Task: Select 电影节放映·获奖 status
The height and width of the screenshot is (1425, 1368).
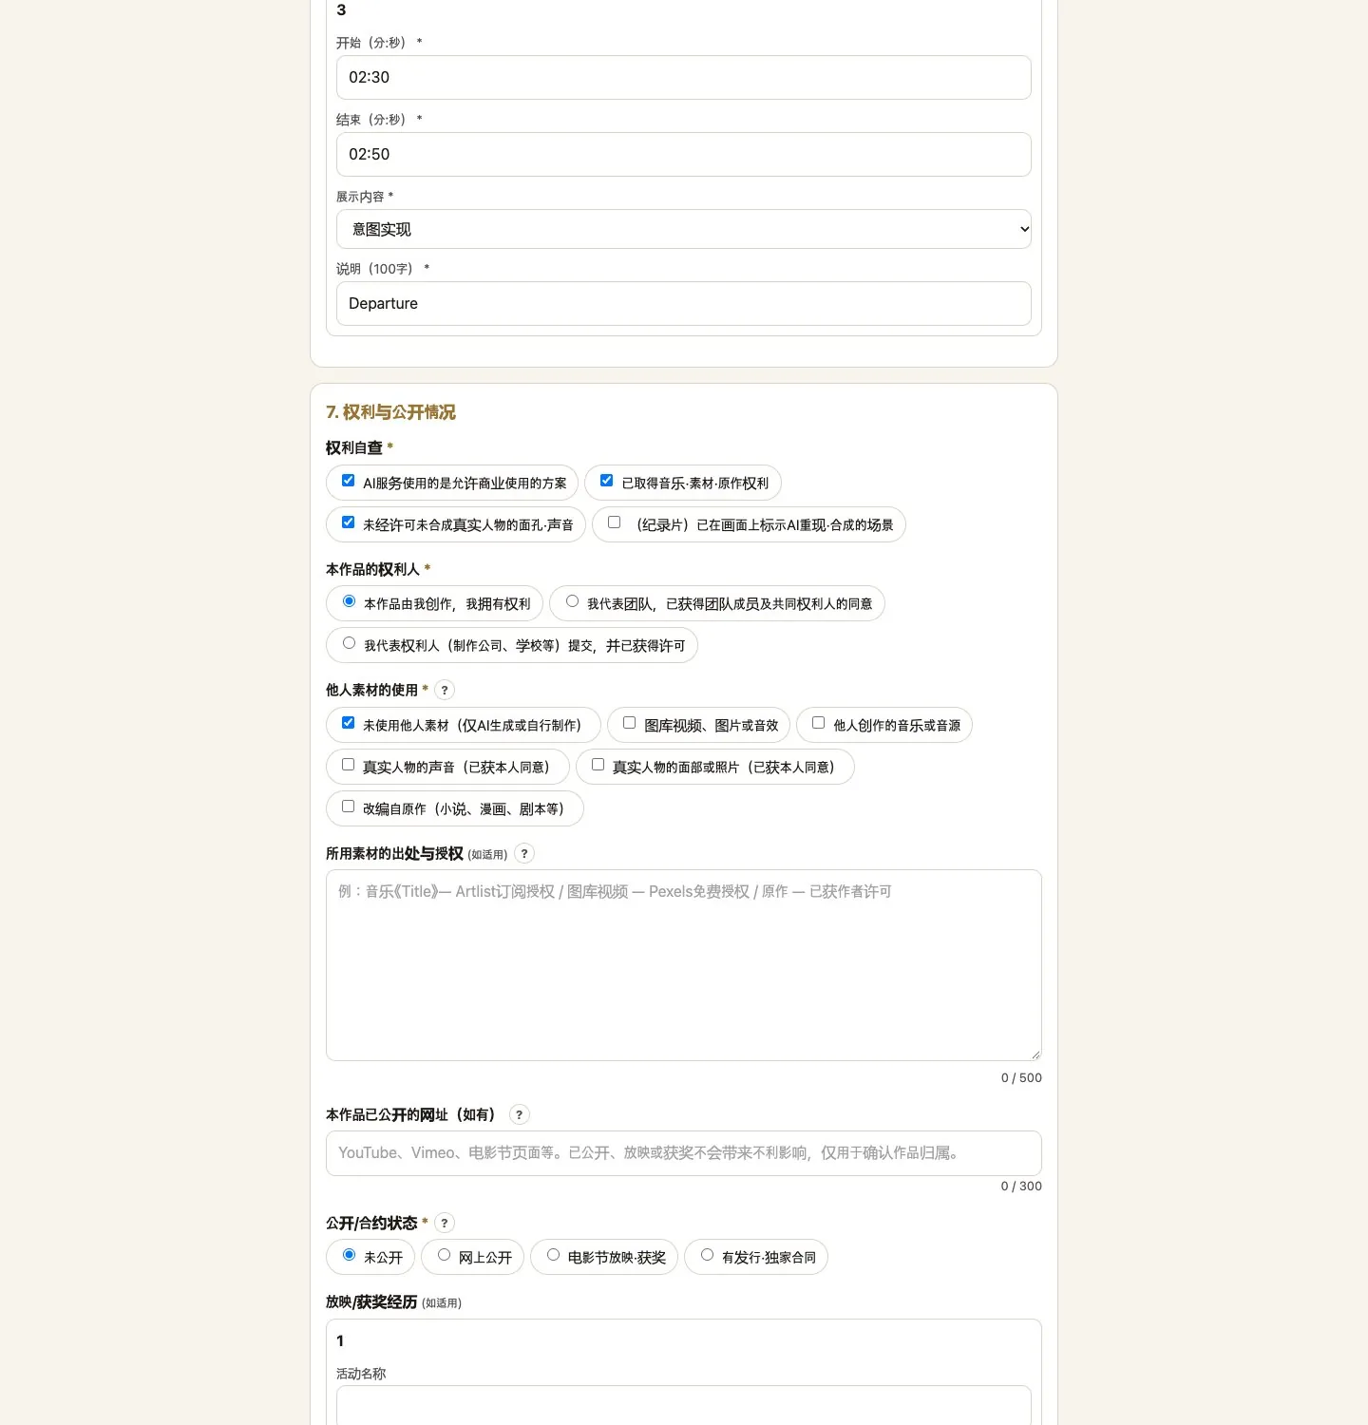Action: coord(554,1255)
